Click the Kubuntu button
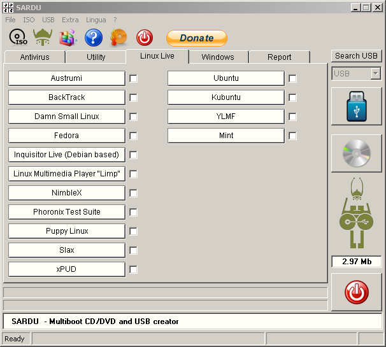 [226, 97]
